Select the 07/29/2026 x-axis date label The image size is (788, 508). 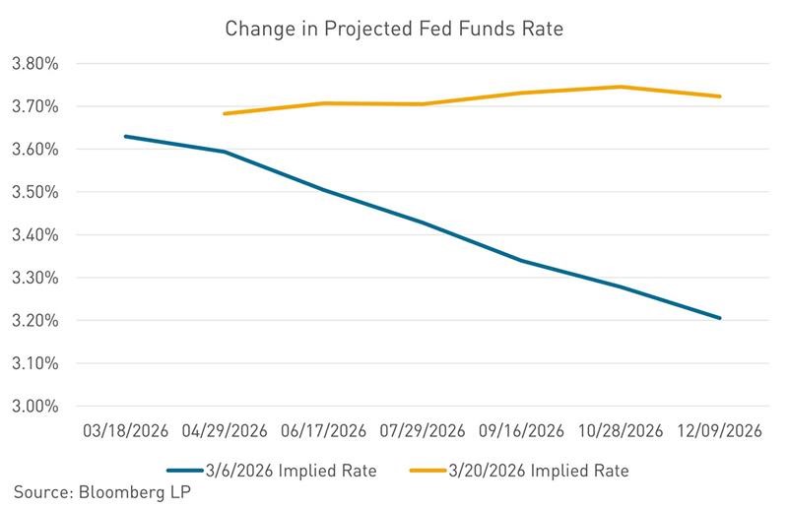424,431
